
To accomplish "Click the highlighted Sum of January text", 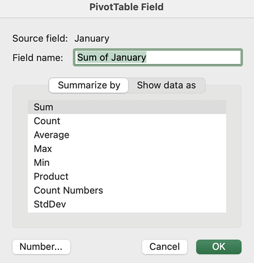I will [112, 58].
